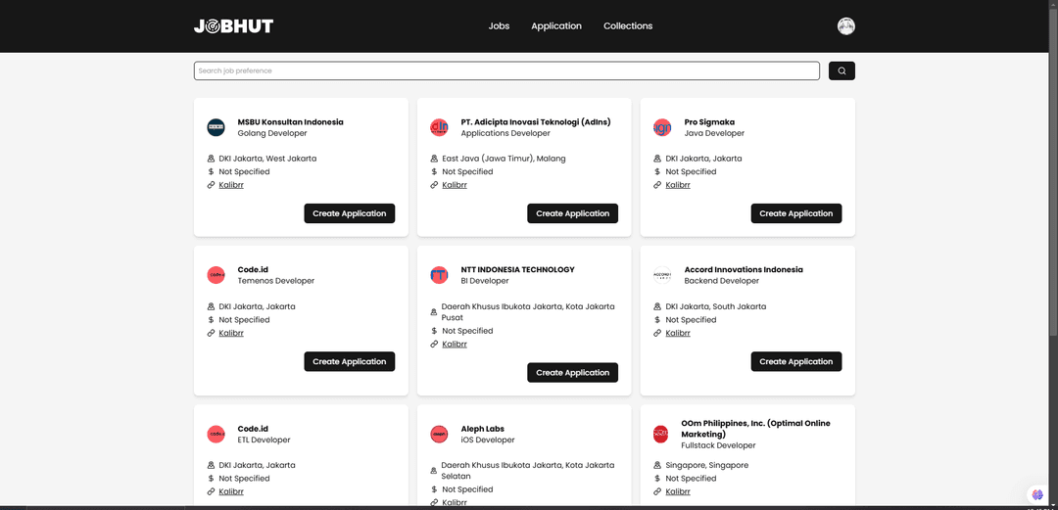1058x510 pixels.
Task: Create Application for Java Developer
Action: (x=796, y=213)
